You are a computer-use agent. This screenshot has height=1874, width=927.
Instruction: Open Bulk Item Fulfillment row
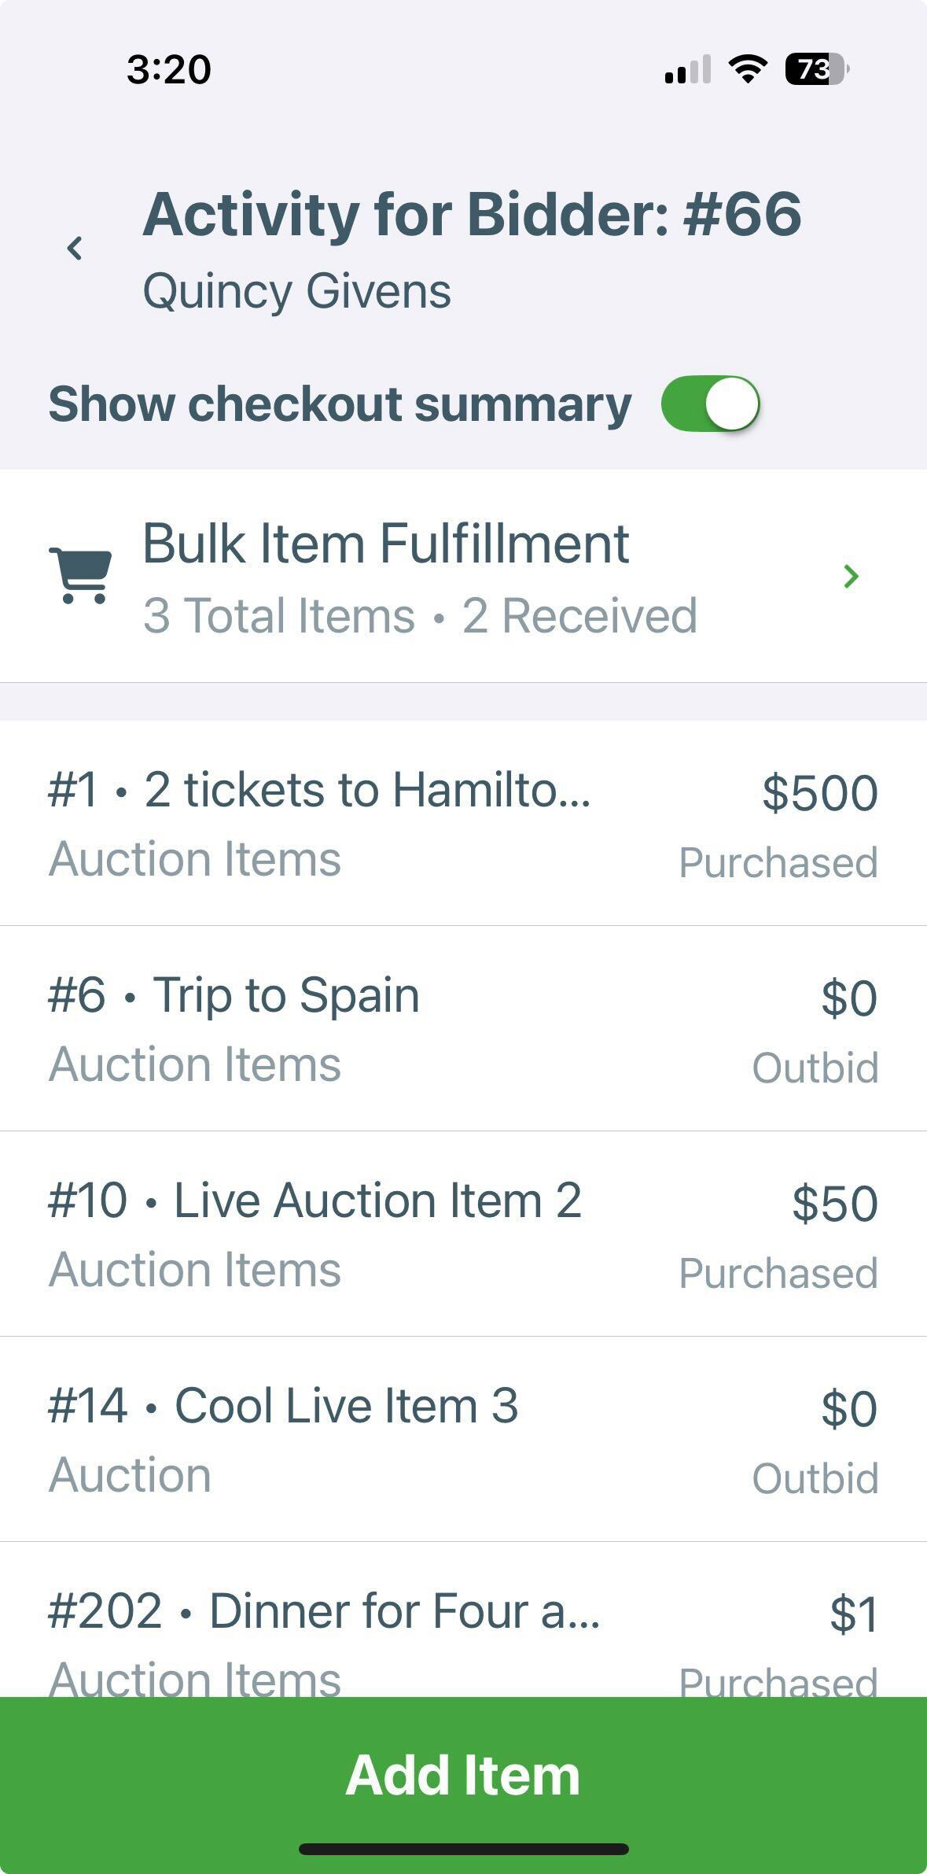[463, 576]
